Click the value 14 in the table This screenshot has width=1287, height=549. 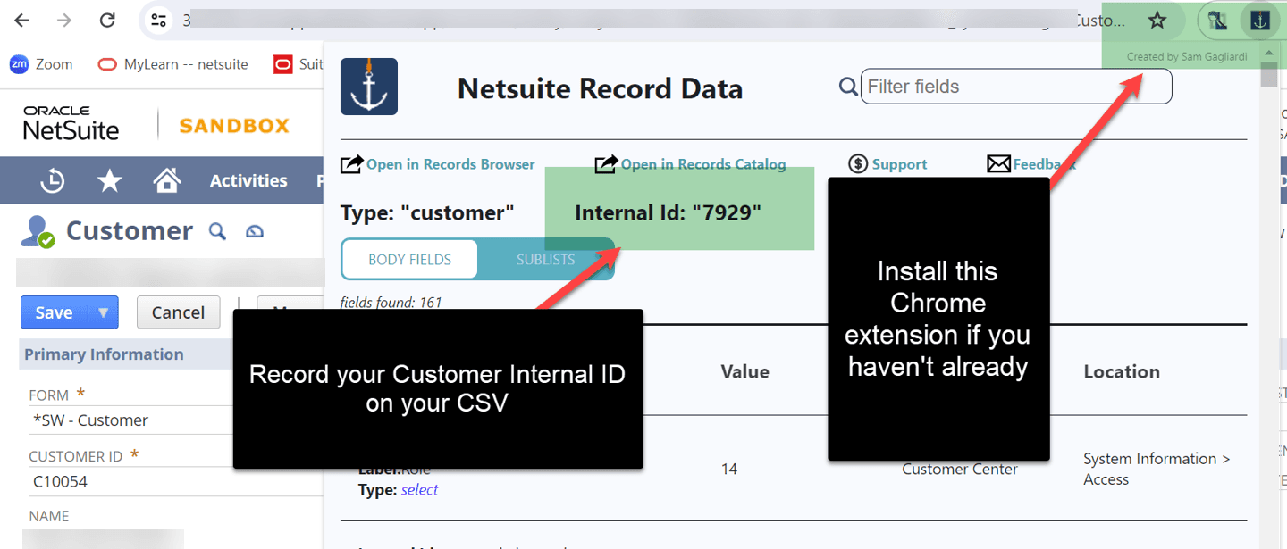coord(729,469)
